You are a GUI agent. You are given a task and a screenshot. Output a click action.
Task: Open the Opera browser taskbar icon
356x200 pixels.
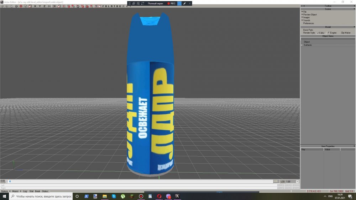tap(159, 196)
